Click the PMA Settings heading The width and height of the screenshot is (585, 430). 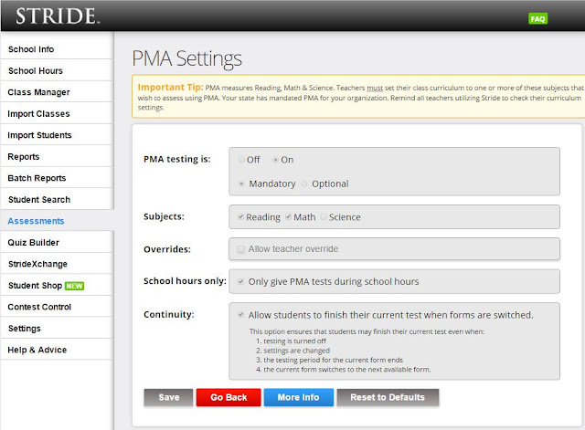pos(186,58)
